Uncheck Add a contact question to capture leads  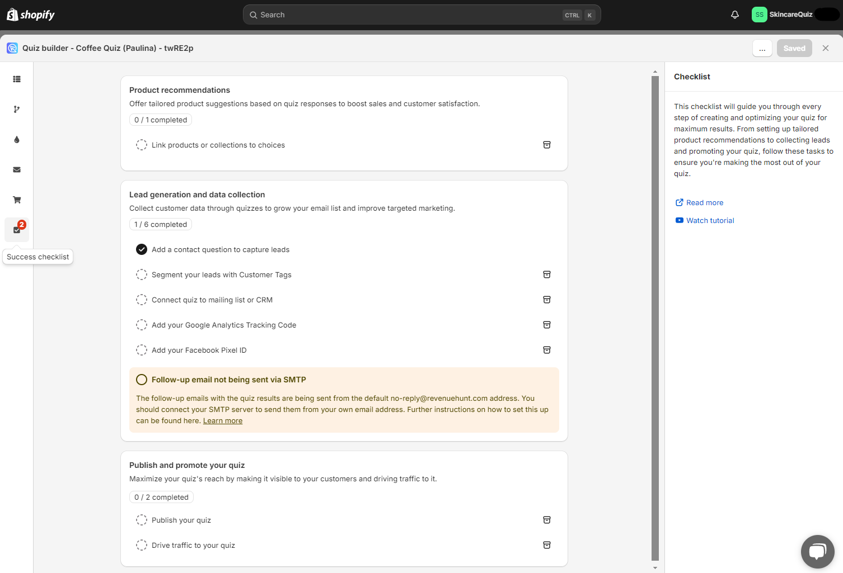coord(142,249)
